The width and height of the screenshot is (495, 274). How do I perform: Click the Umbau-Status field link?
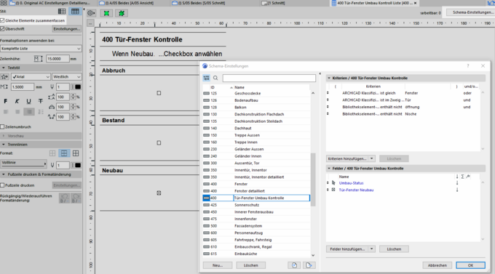coord(351,183)
